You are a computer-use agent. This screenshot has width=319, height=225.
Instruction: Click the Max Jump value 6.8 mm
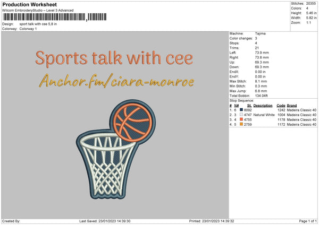point(261,91)
